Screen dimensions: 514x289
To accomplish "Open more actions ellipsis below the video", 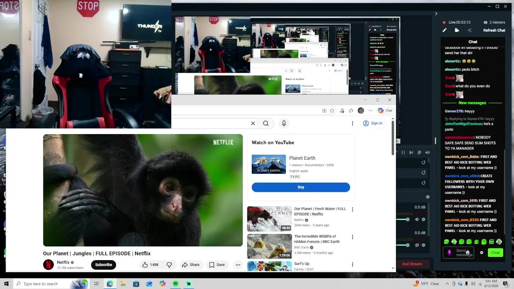I will point(238,265).
